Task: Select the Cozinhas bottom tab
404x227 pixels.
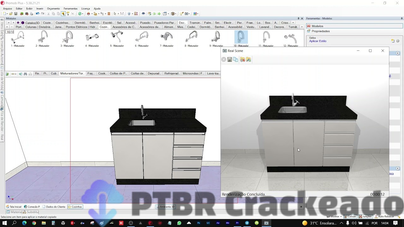Action: point(75,207)
